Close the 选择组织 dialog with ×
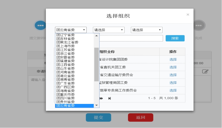 (188, 15)
